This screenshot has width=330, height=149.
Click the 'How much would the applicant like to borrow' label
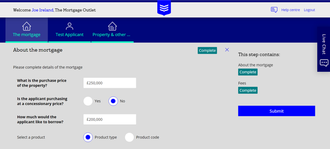pos(40,119)
